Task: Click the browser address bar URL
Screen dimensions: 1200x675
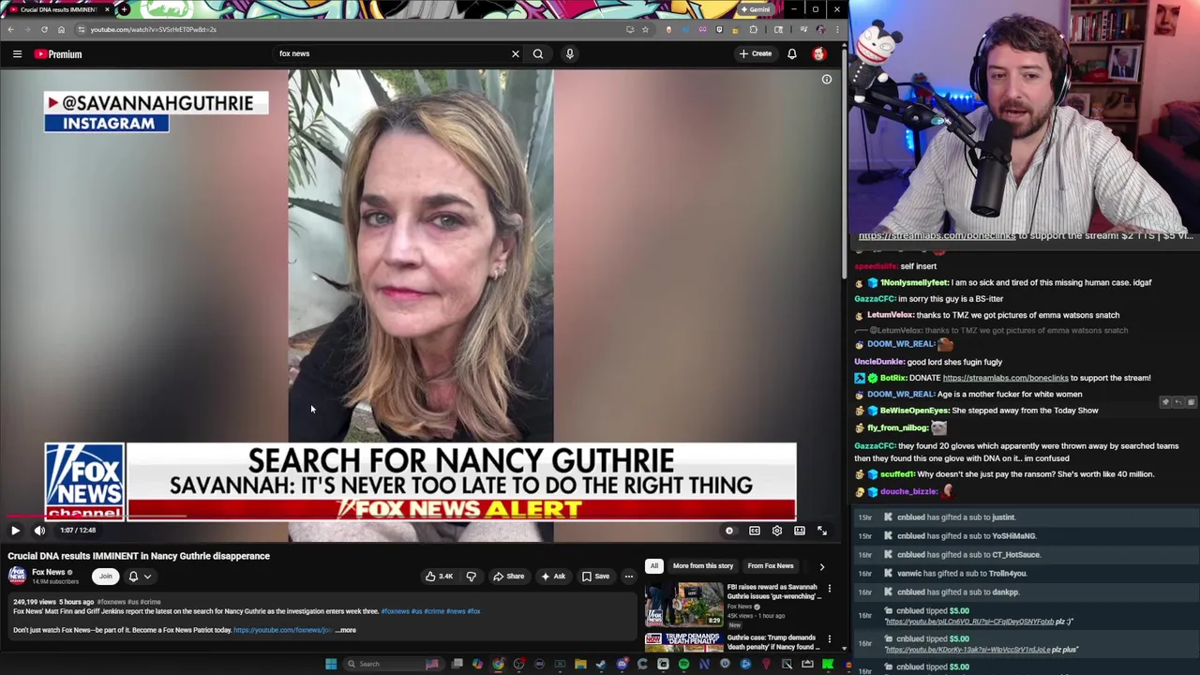Action: tap(154, 29)
